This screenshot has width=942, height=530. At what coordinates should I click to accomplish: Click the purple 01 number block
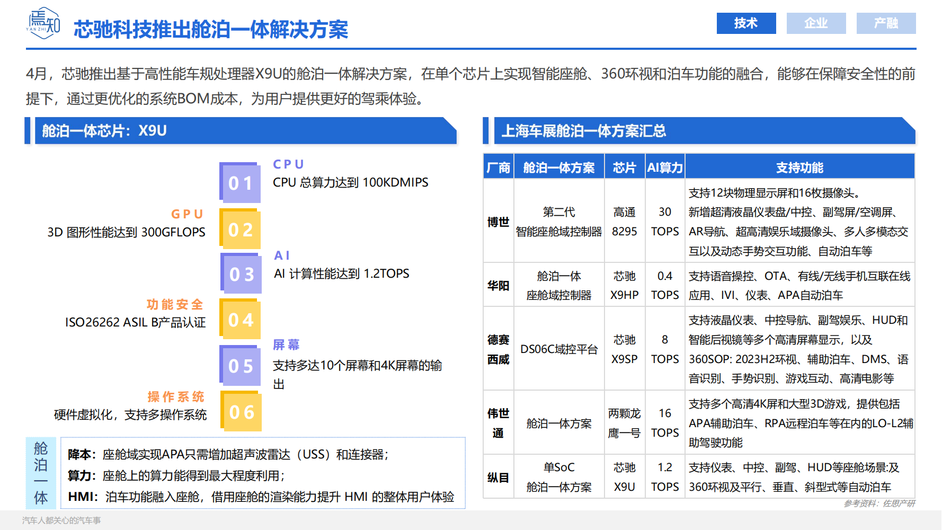(x=240, y=182)
